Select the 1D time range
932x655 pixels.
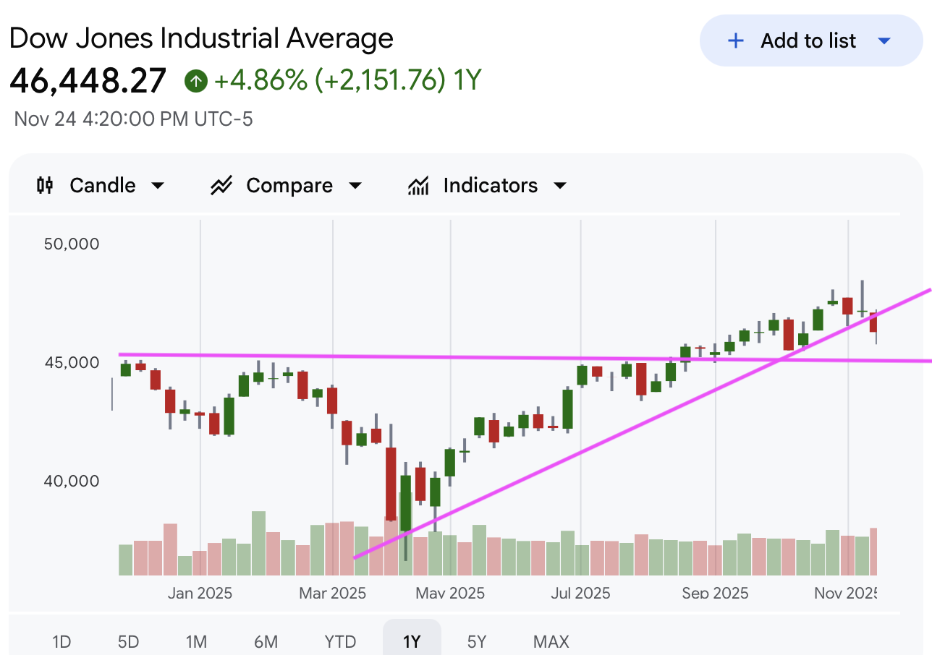[62, 641]
